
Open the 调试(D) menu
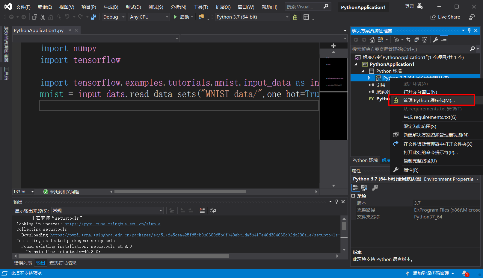pyautogui.click(x=133, y=7)
